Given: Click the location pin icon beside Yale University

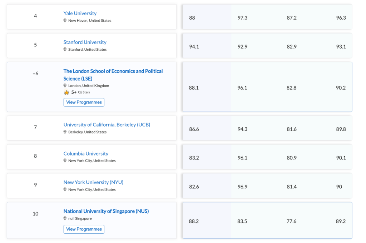Looking at the screenshot, I should pos(65,21).
